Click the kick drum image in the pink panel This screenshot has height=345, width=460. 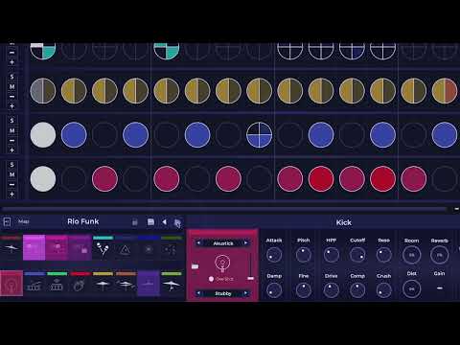(x=221, y=263)
